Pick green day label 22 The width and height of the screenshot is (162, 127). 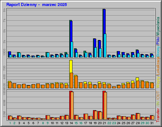pyautogui.click(x=109, y=123)
